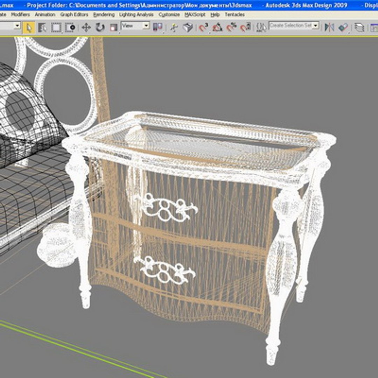Click the Mirror tool icon

pyautogui.click(x=329, y=27)
